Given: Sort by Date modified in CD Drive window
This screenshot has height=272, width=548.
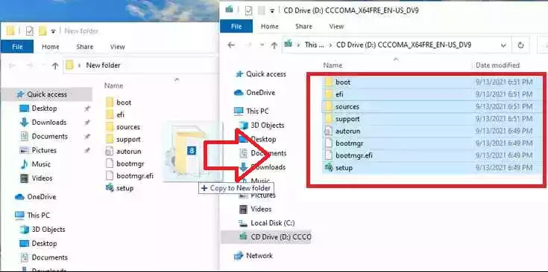Looking at the screenshot, I should [x=498, y=65].
